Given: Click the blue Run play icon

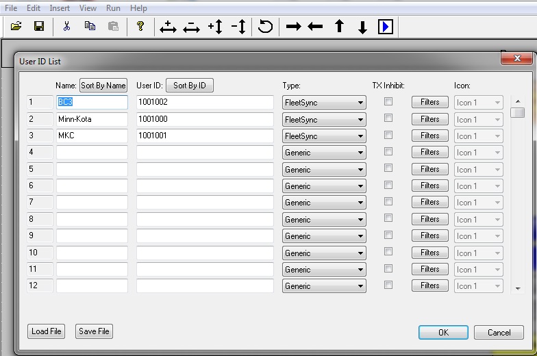Looking at the screenshot, I should pos(385,27).
